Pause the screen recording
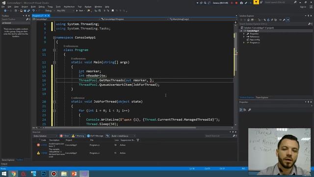This screenshot has width=314, height=177. (232, 3)
